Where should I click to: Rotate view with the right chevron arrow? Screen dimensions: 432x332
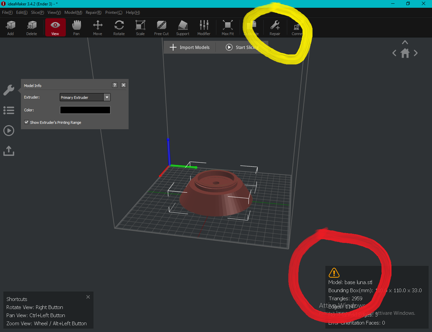[416, 53]
